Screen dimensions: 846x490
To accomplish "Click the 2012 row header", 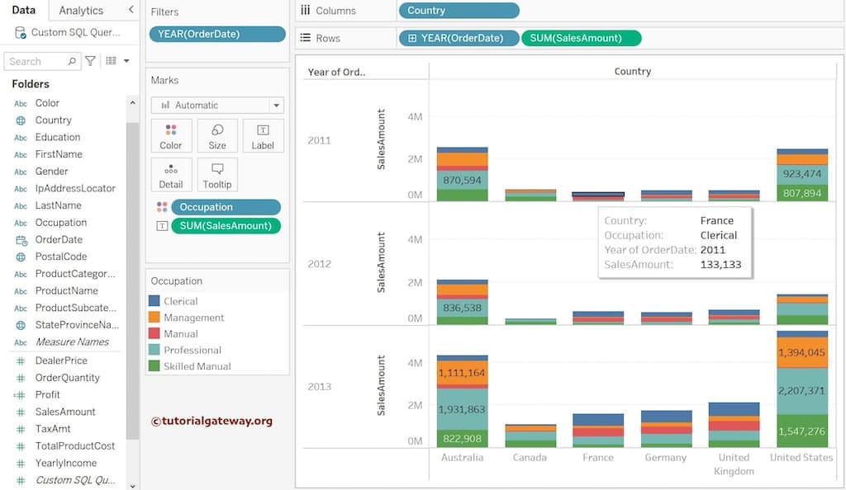I will [x=320, y=264].
